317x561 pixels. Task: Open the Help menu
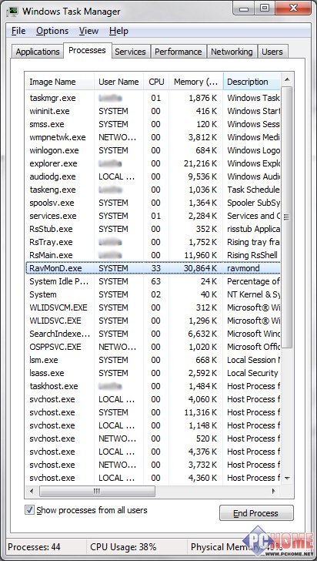tap(118, 31)
